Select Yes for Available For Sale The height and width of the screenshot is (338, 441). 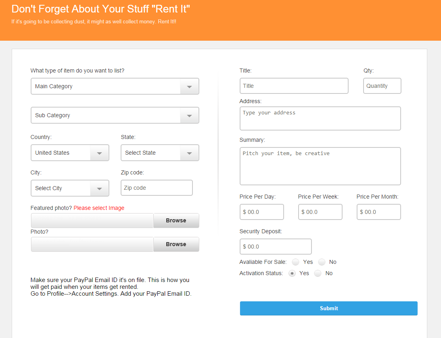point(295,262)
